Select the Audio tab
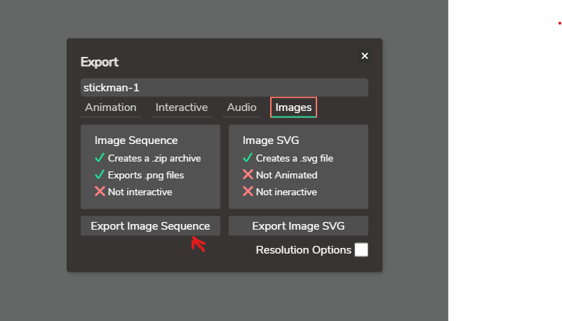The image size is (562, 321). pyautogui.click(x=241, y=107)
